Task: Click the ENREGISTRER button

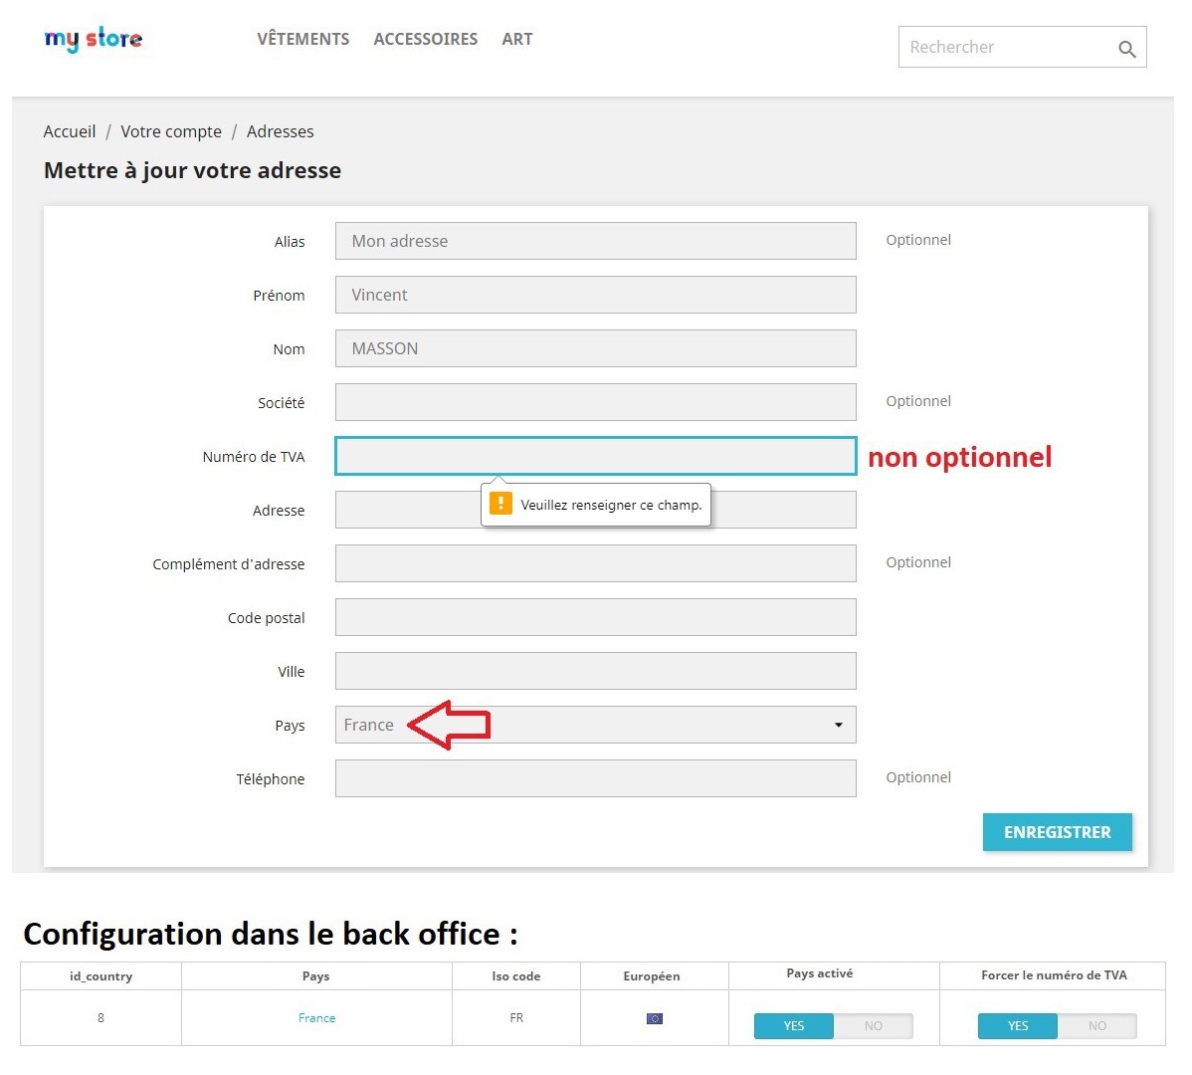Action: [x=1057, y=832]
